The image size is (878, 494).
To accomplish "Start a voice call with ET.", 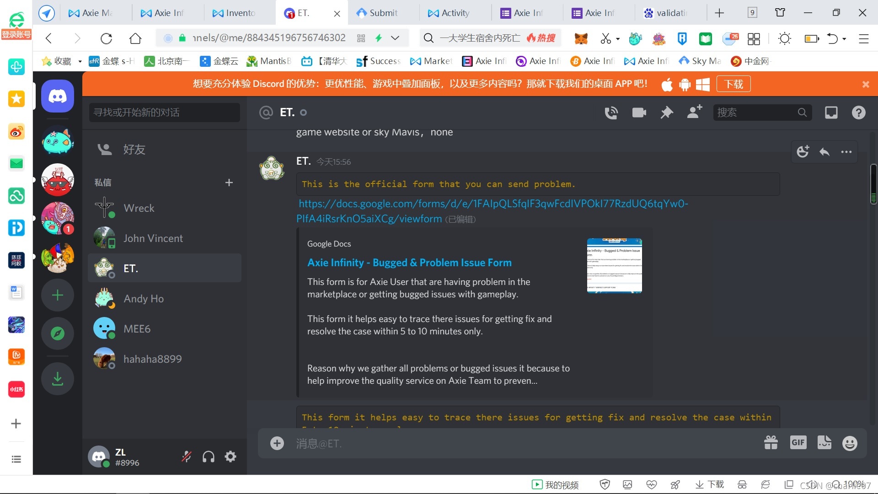I will click(611, 113).
